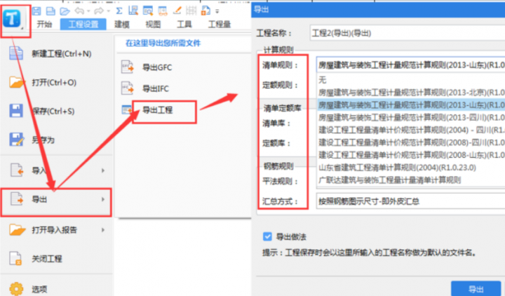
Task: Choose 无 in the rule list
Action: (x=323, y=79)
